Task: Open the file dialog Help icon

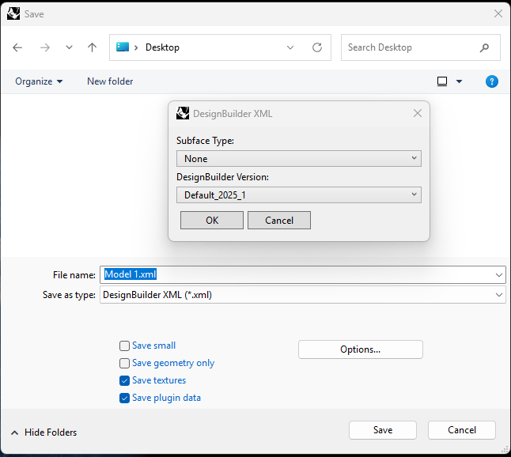Action: (x=491, y=81)
